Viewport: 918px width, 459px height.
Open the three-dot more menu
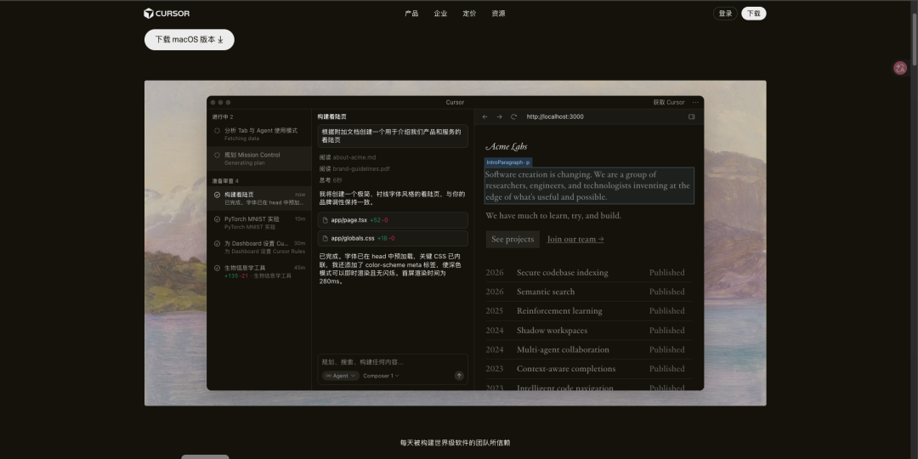click(695, 103)
